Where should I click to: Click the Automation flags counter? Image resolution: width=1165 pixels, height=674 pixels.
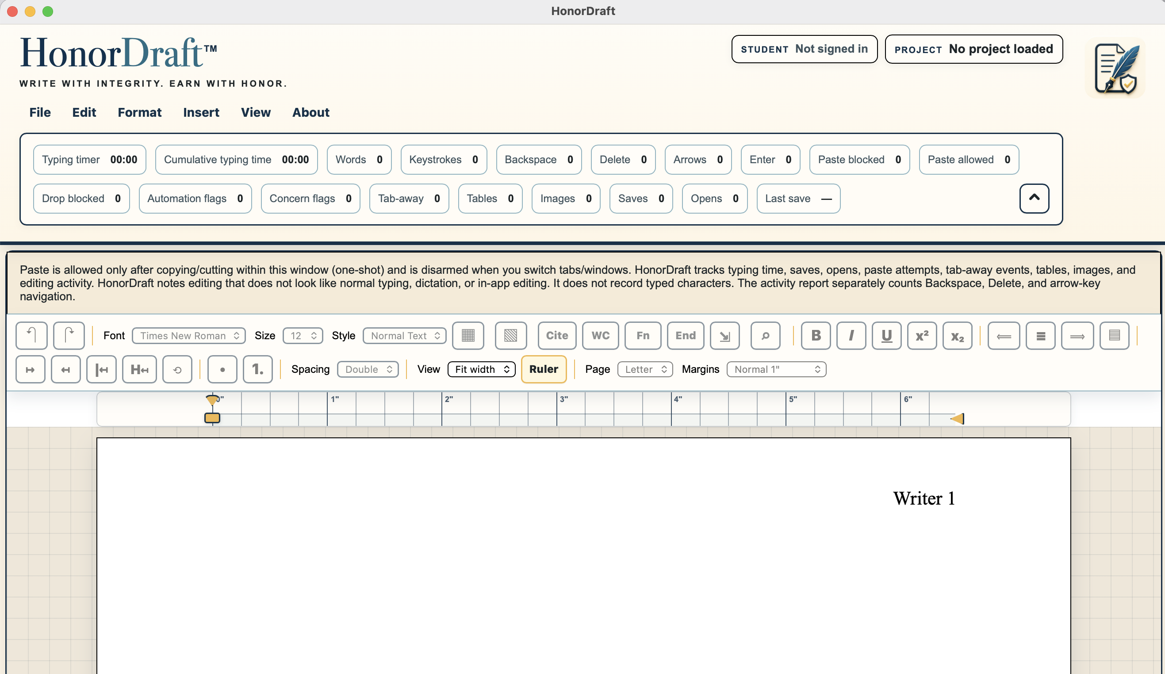tap(195, 198)
